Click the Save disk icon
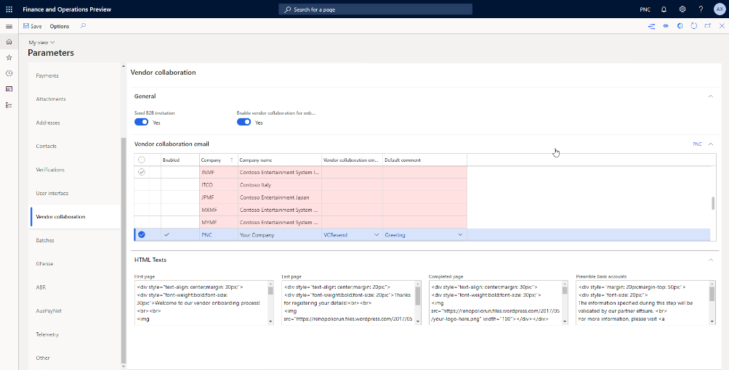The width and height of the screenshot is (729, 370). point(26,26)
